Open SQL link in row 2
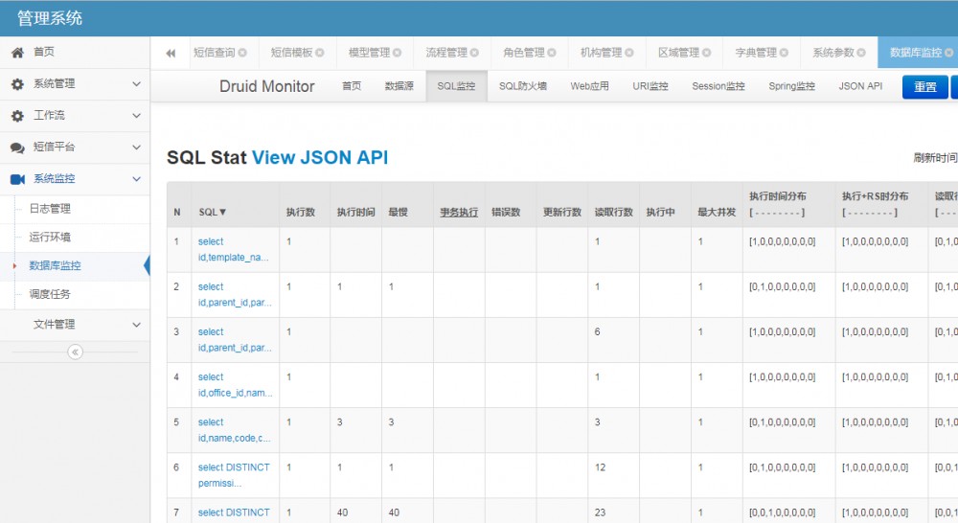Viewport: 958px width, 523px height. 235,294
